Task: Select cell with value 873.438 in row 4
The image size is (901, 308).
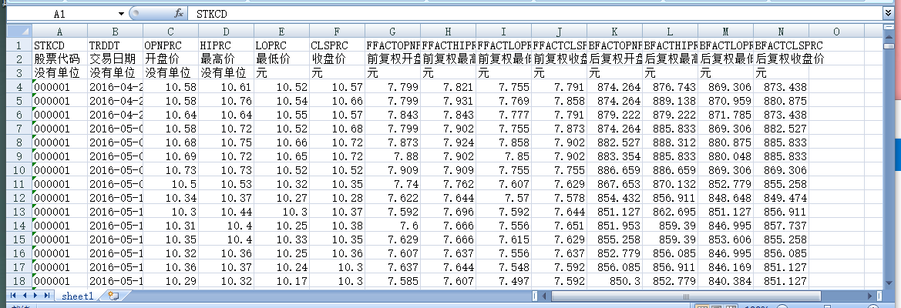Action: pyautogui.click(x=781, y=87)
